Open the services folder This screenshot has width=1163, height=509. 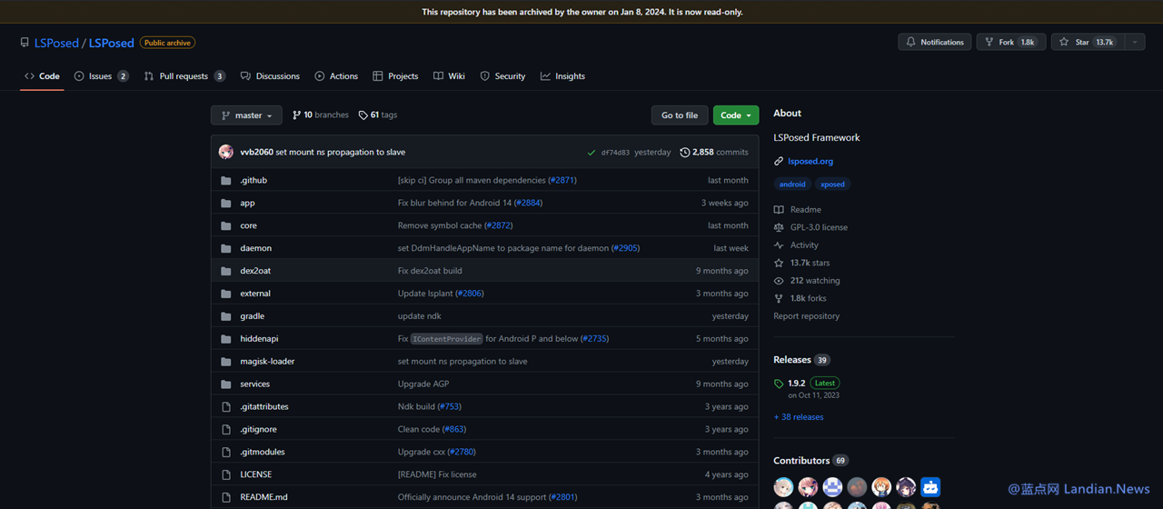[254, 384]
